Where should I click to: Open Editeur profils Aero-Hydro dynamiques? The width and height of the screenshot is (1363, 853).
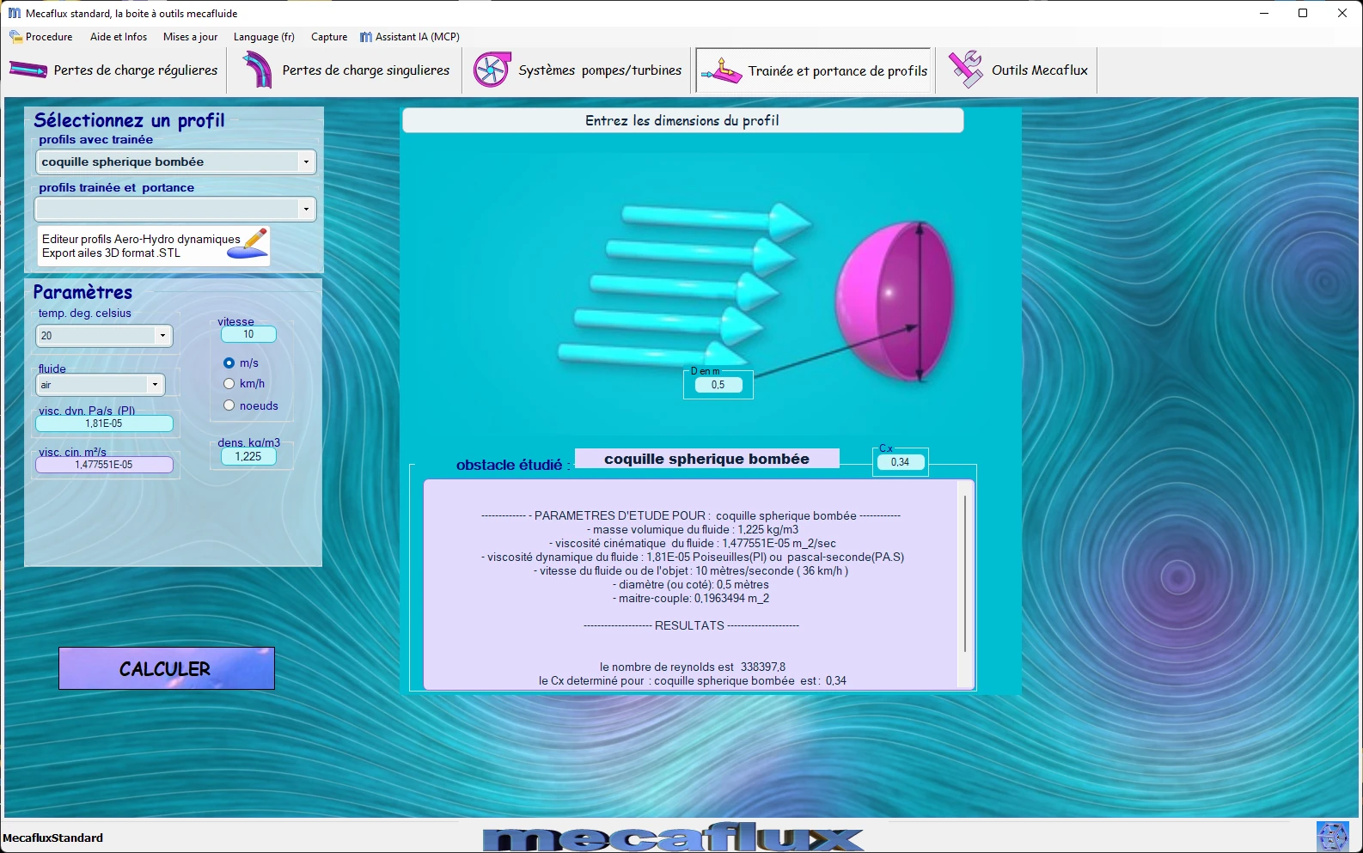tap(154, 246)
